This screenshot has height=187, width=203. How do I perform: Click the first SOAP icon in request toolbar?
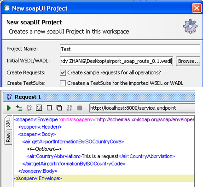pos(29,108)
